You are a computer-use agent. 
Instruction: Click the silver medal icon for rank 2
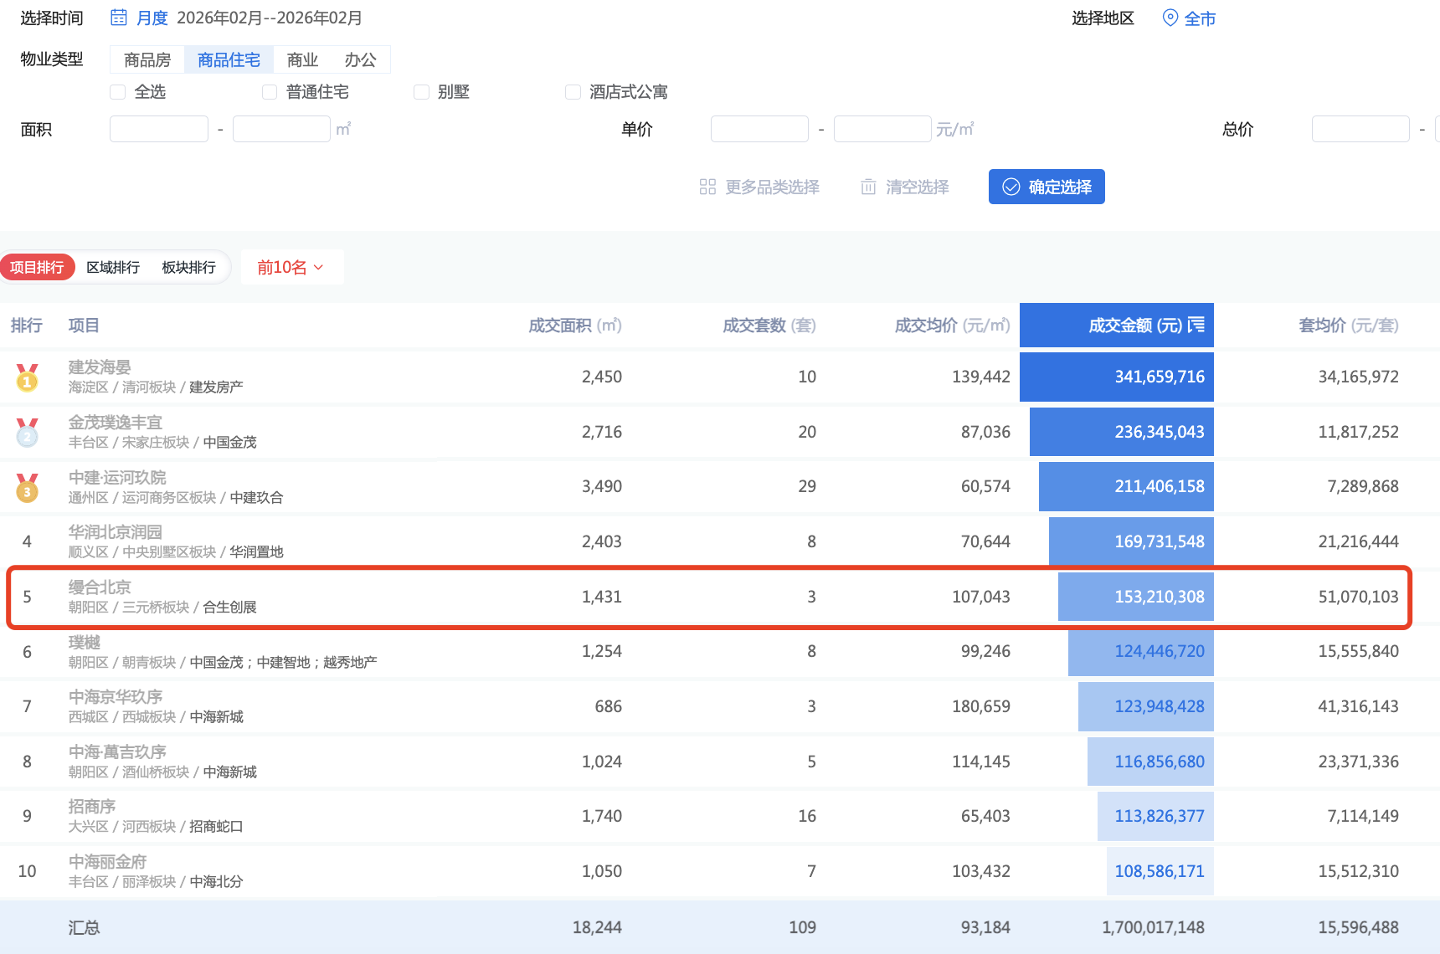click(27, 433)
